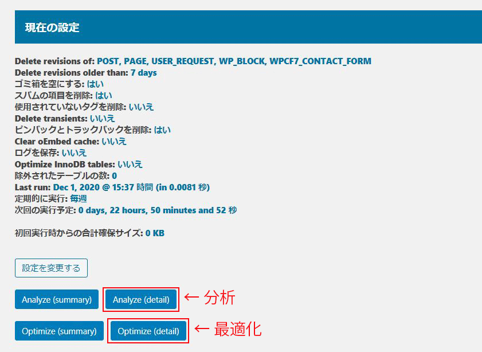Screen dimensions: 482x352
Task: Click the Clear oEmbed cache いいえ value
Action: (114, 142)
